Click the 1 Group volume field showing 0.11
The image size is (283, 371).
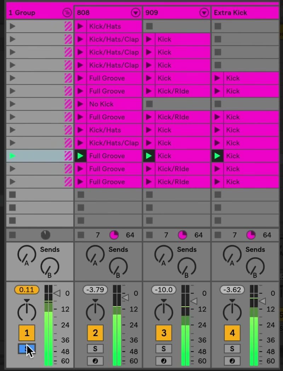click(x=27, y=290)
